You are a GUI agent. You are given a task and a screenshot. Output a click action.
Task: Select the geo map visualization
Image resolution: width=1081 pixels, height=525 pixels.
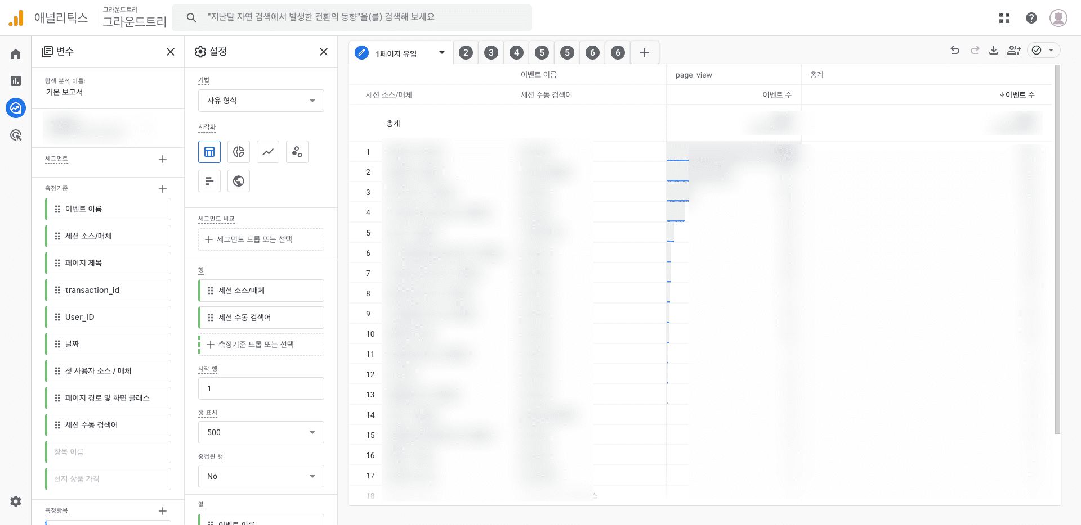tap(239, 181)
